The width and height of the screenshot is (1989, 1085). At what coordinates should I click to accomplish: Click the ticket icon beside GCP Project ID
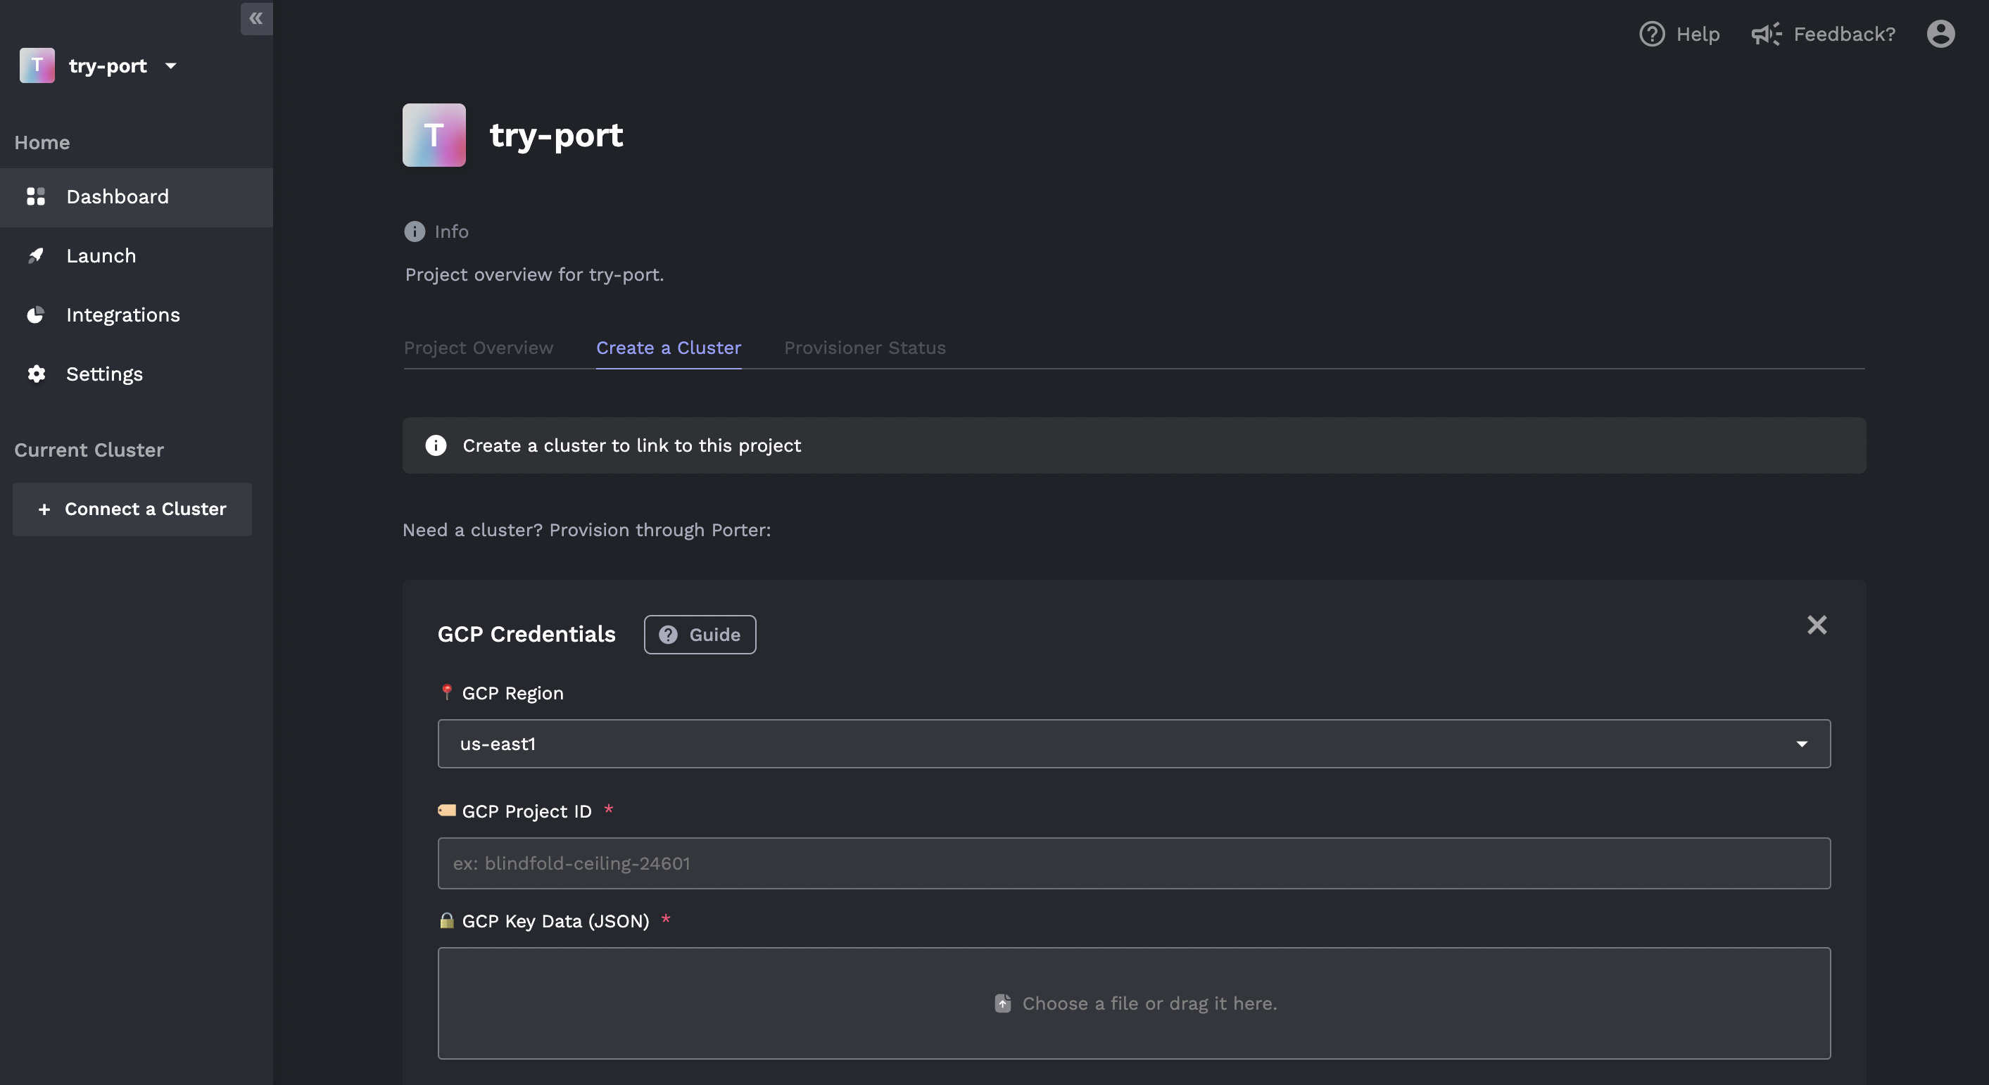[446, 811]
